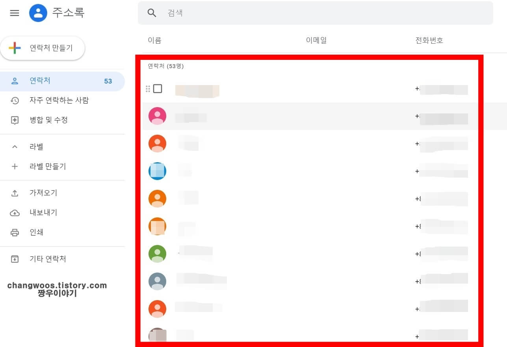
Task: Check the first contact's selection checkbox
Action: tap(157, 89)
